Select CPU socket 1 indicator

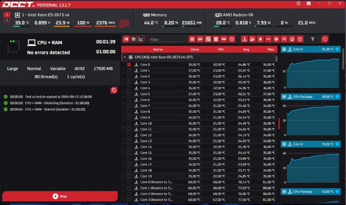(7, 15)
